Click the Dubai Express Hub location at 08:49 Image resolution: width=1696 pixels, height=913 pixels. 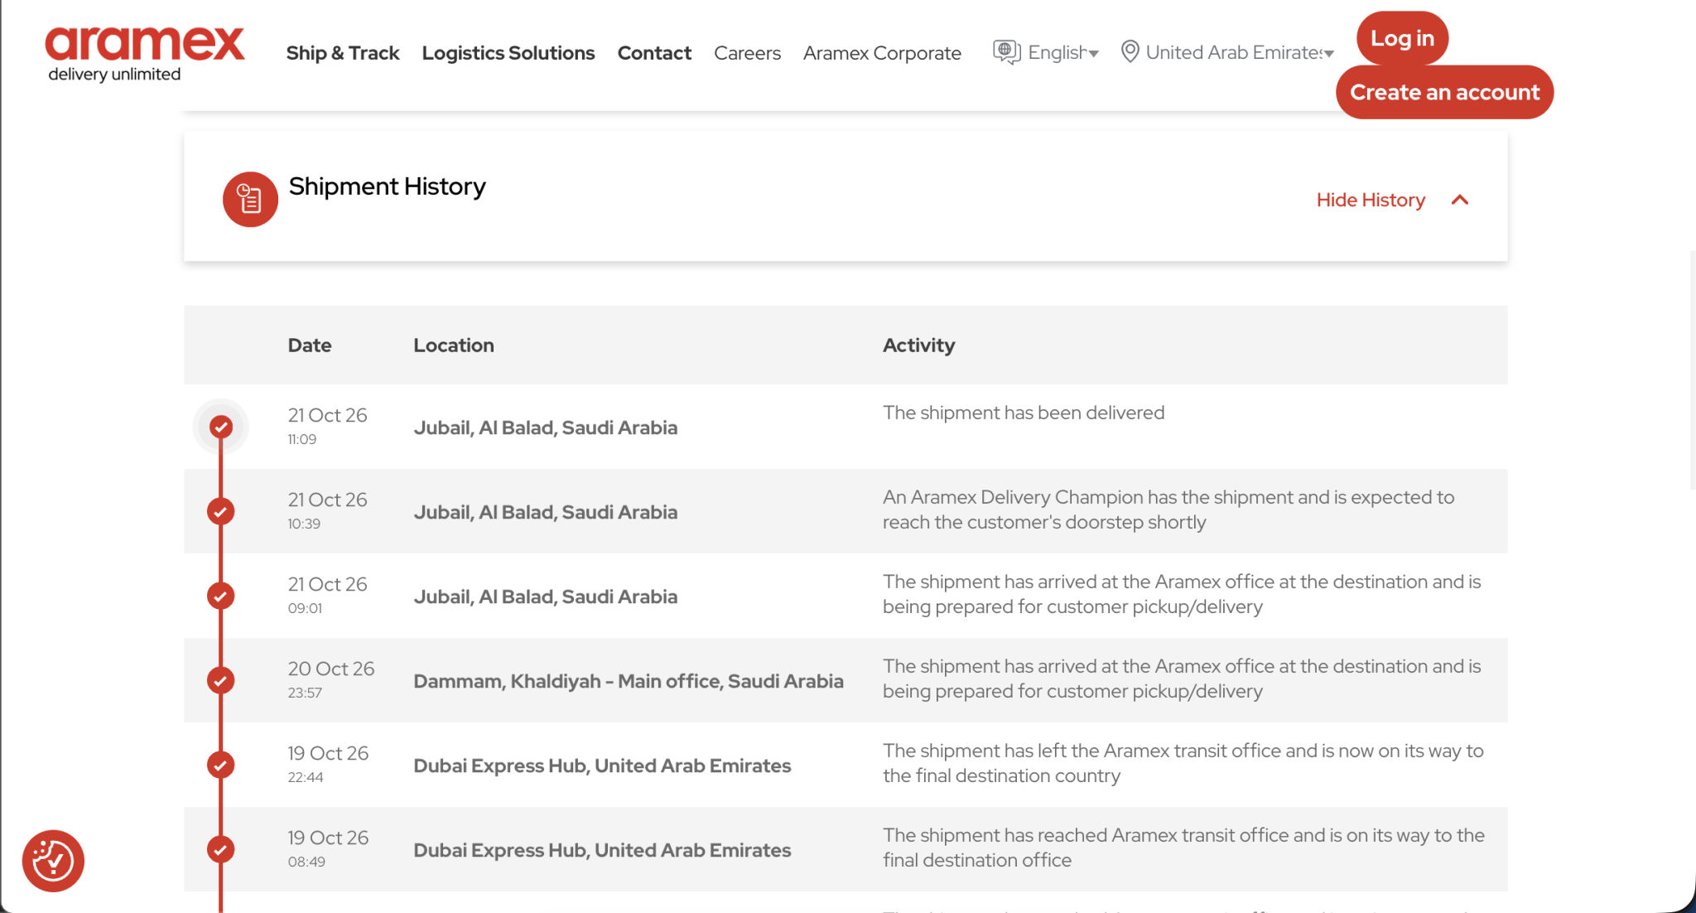coord(602,850)
